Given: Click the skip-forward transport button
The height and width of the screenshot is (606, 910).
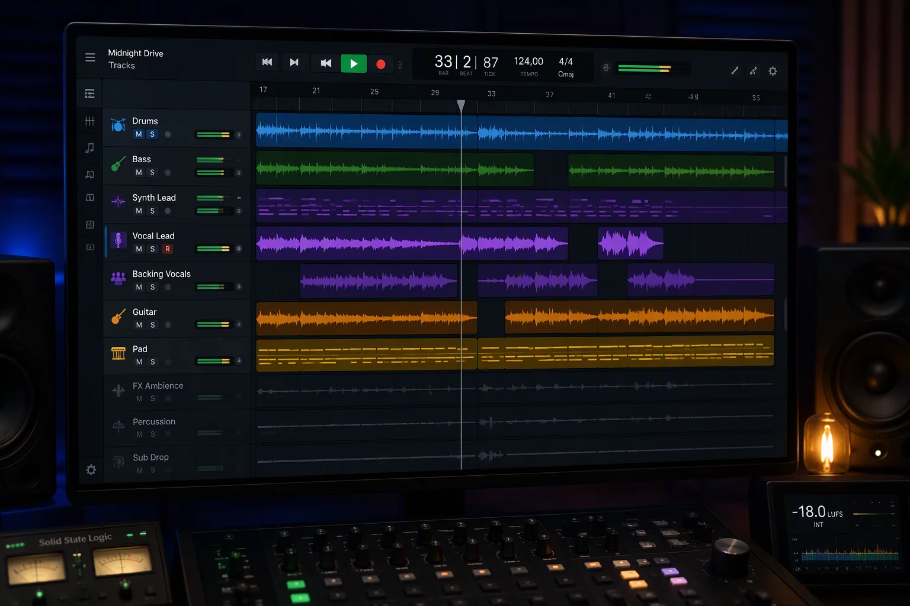Looking at the screenshot, I should pyautogui.click(x=294, y=62).
